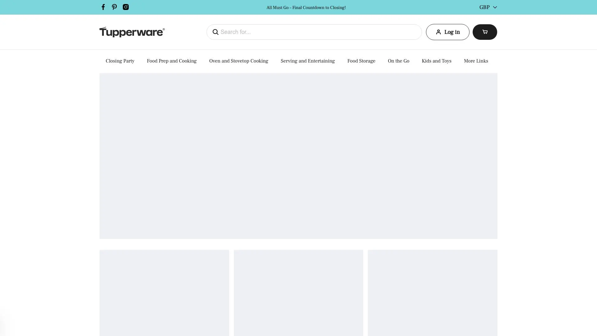Click the user icon in Log in
The width and height of the screenshot is (597, 336).
(x=438, y=32)
